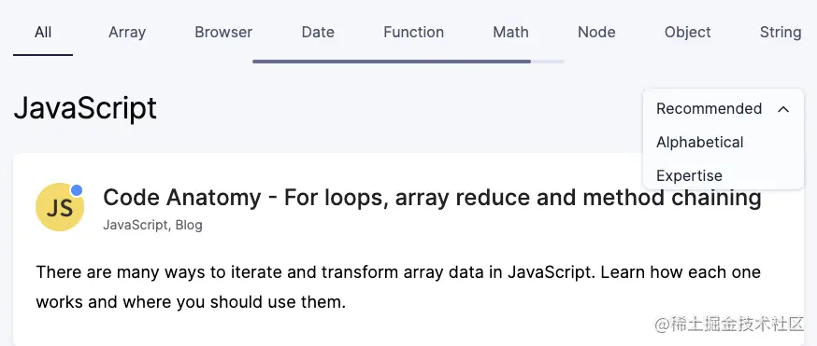Click the JavaScript, Blog tag text
817x346 pixels.
tap(152, 226)
